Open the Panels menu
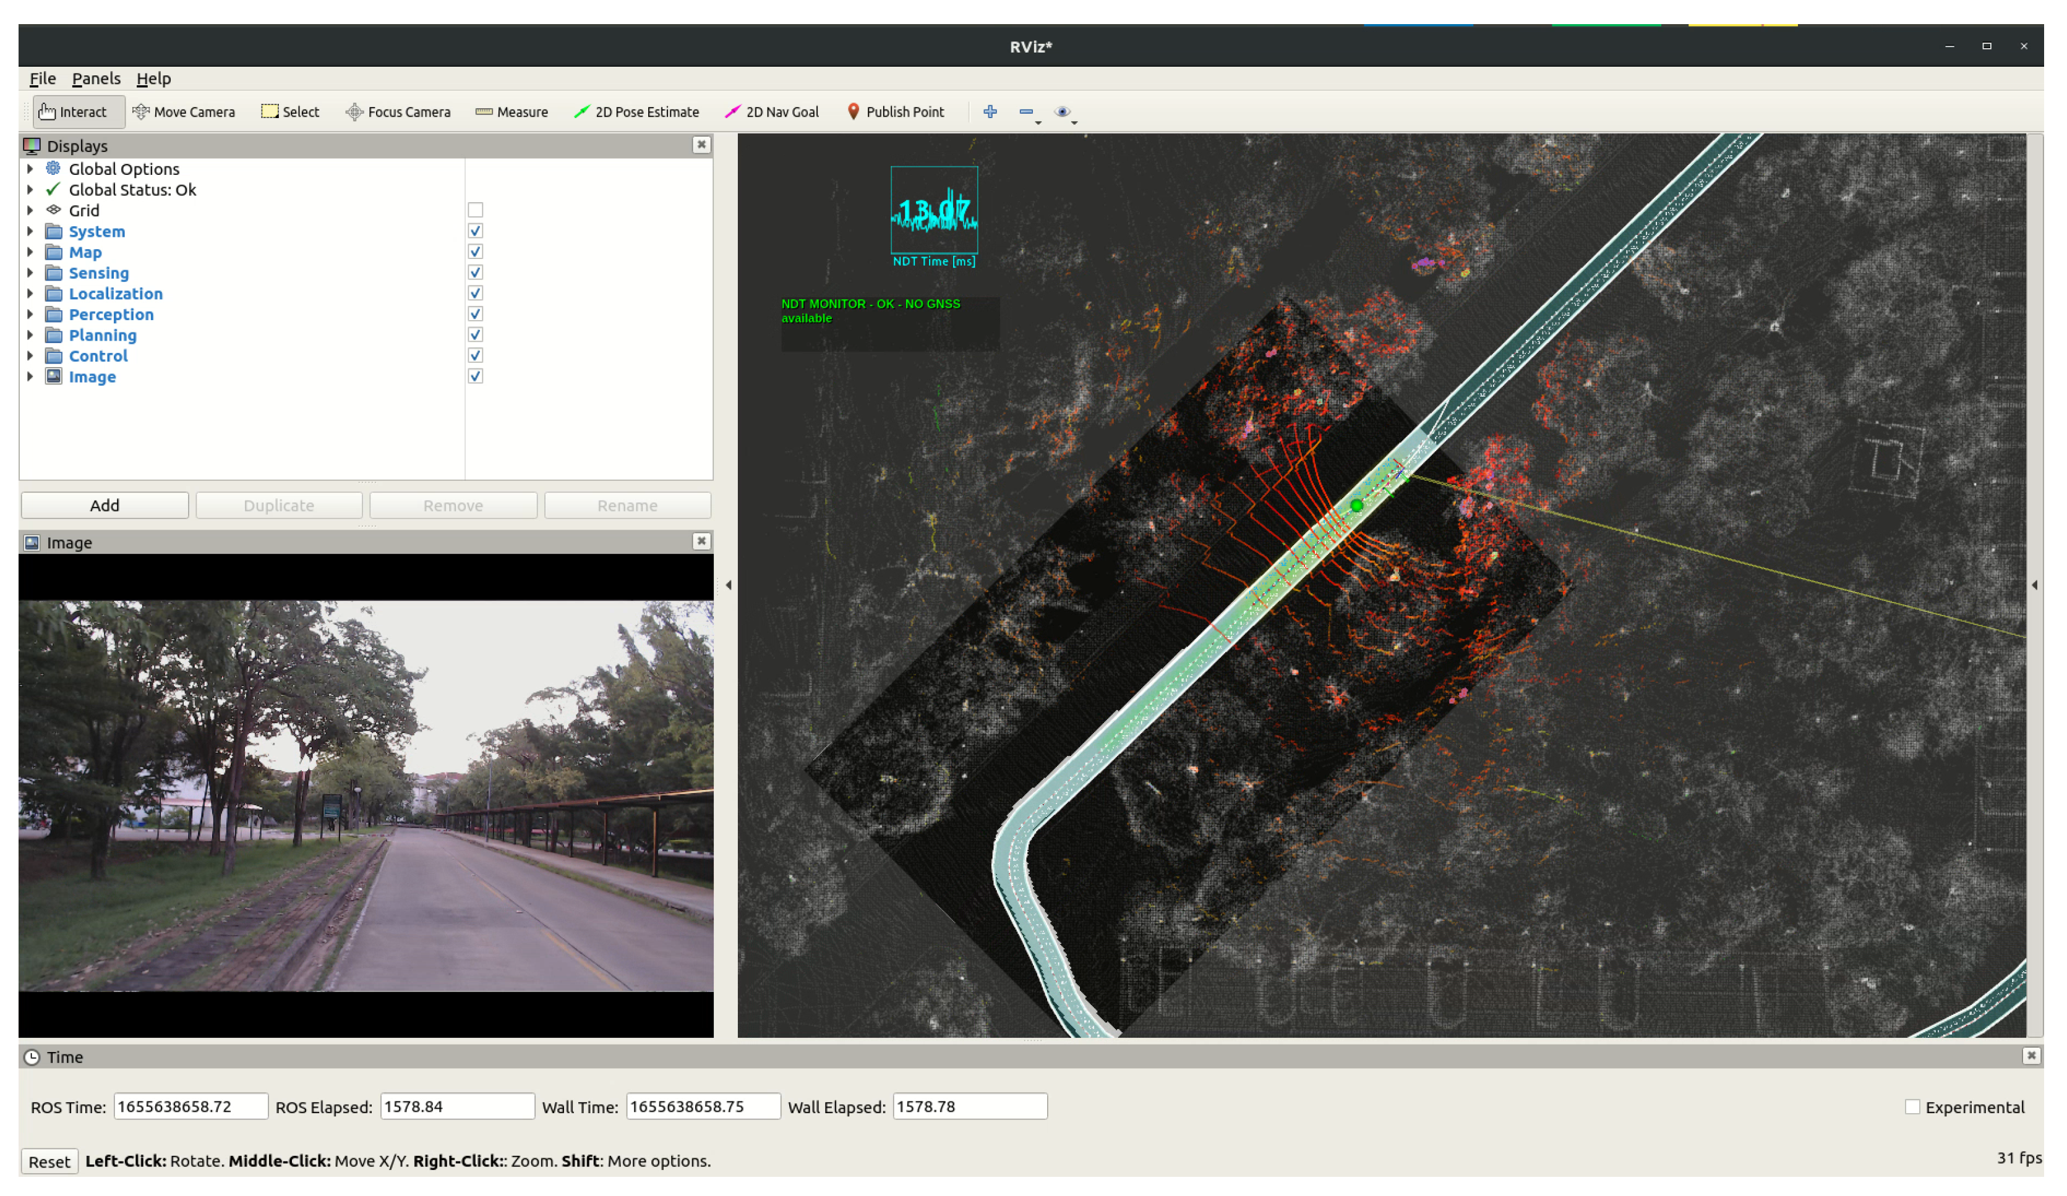Viewport: 2067px width, 1196px height. [x=96, y=78]
